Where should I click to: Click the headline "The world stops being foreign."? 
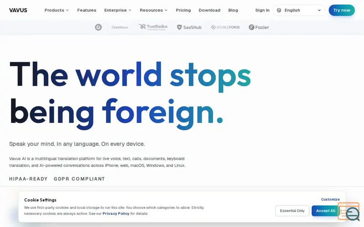click(130, 95)
